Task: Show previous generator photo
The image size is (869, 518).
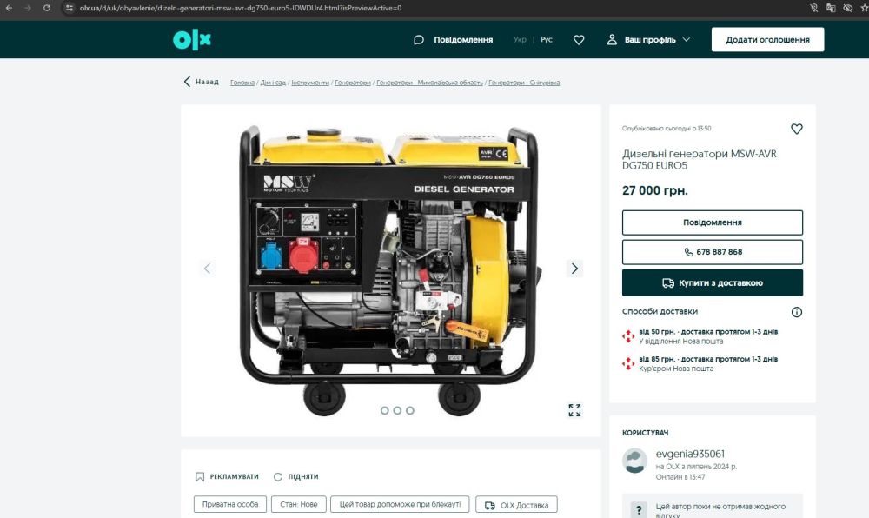Action: tap(207, 269)
